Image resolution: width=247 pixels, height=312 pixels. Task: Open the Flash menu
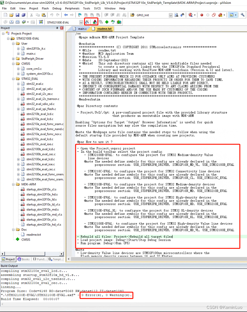(x=45, y=8)
